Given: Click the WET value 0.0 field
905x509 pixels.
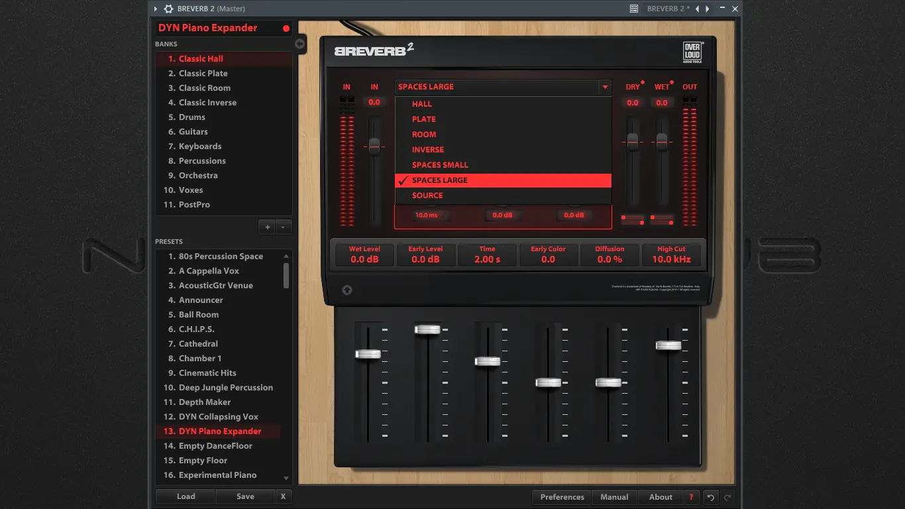Looking at the screenshot, I should pyautogui.click(x=662, y=103).
